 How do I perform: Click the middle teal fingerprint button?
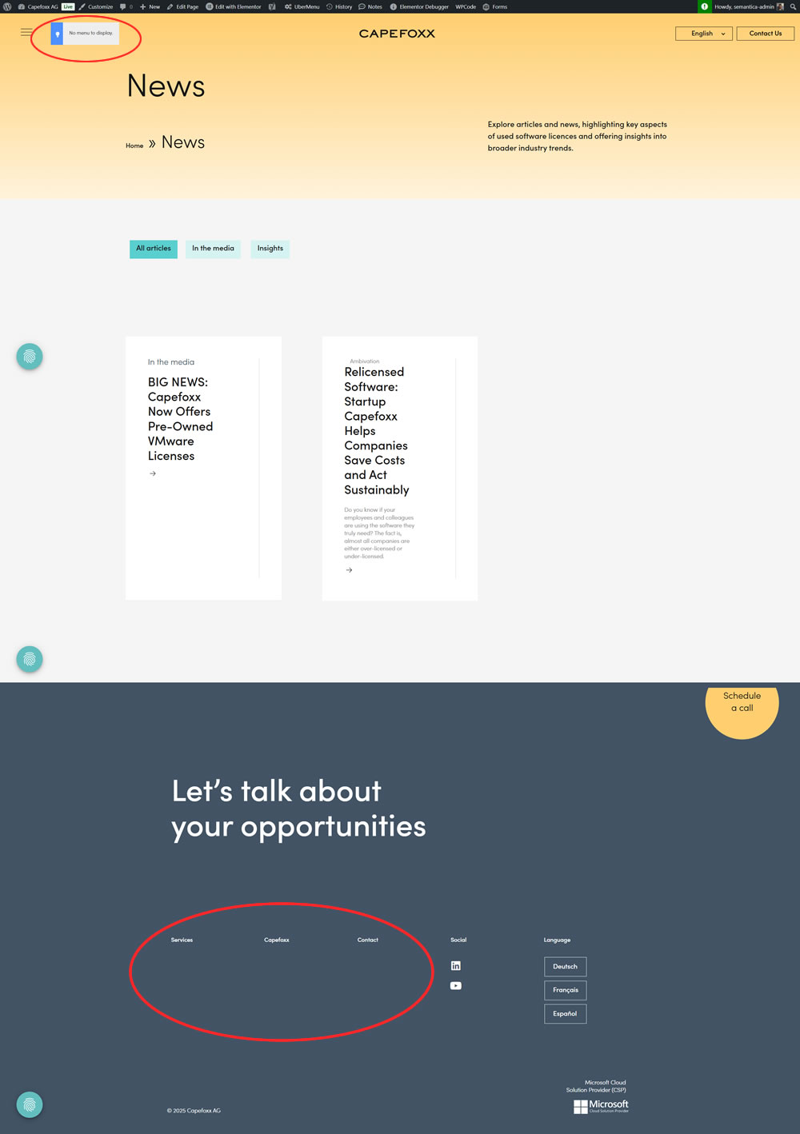click(30, 659)
